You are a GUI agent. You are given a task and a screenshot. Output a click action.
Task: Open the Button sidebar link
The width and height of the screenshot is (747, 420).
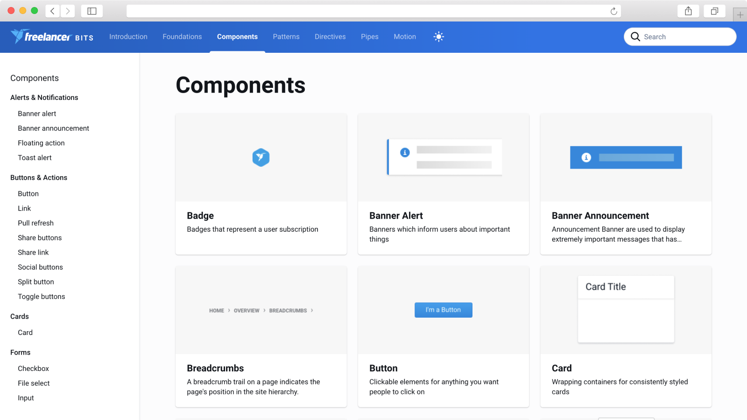pyautogui.click(x=28, y=193)
